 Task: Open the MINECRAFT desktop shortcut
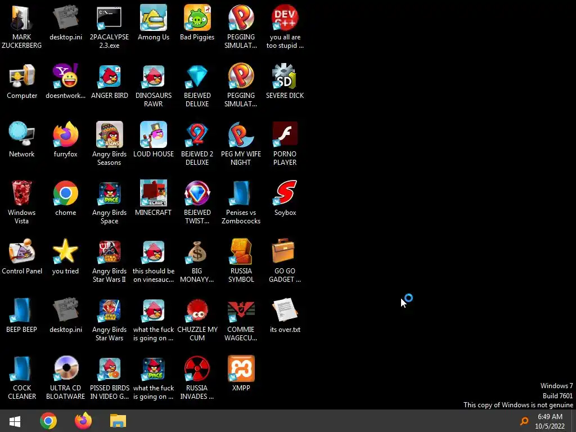154,193
